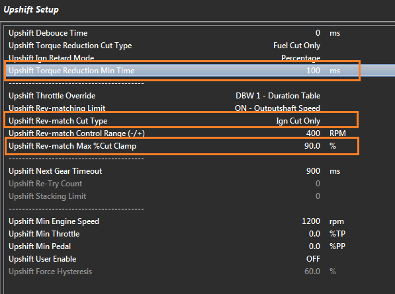The width and height of the screenshot is (395, 294).
Task: Edit the Upshift Min Pedal value
Action: [315, 246]
